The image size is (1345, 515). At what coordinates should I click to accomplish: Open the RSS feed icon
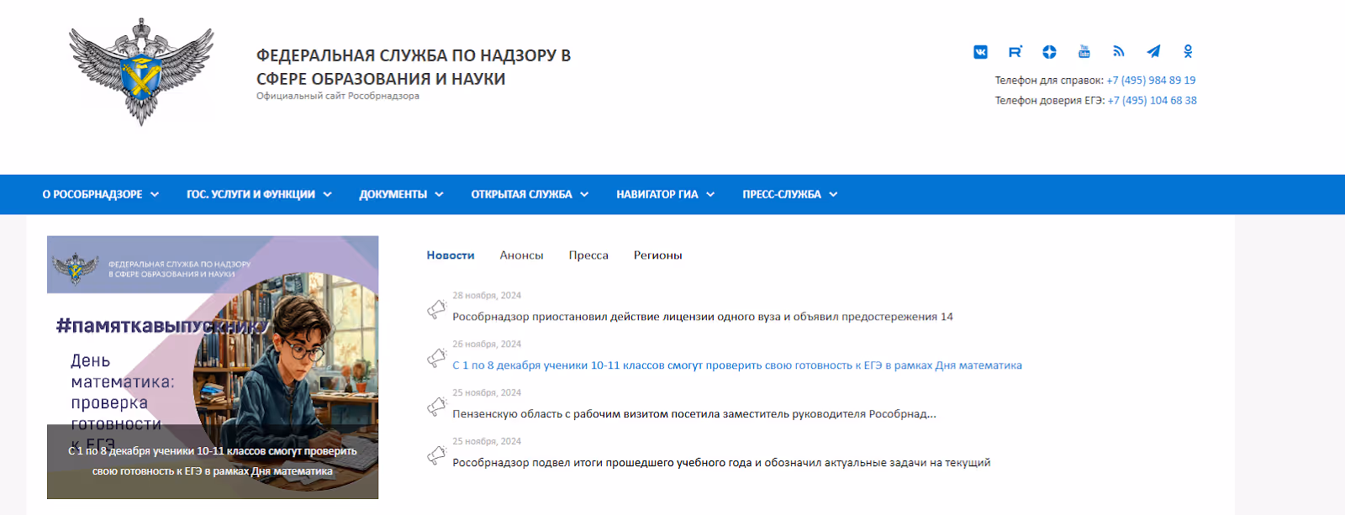(1119, 52)
